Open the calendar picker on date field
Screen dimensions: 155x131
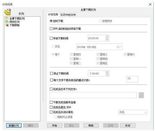click(x=119, y=47)
